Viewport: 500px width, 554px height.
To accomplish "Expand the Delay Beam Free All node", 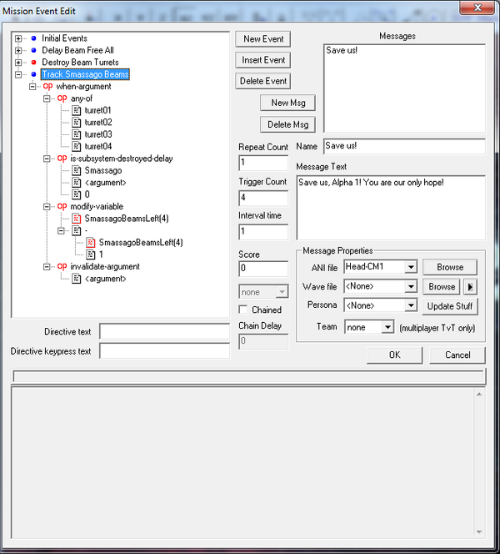I will [19, 51].
